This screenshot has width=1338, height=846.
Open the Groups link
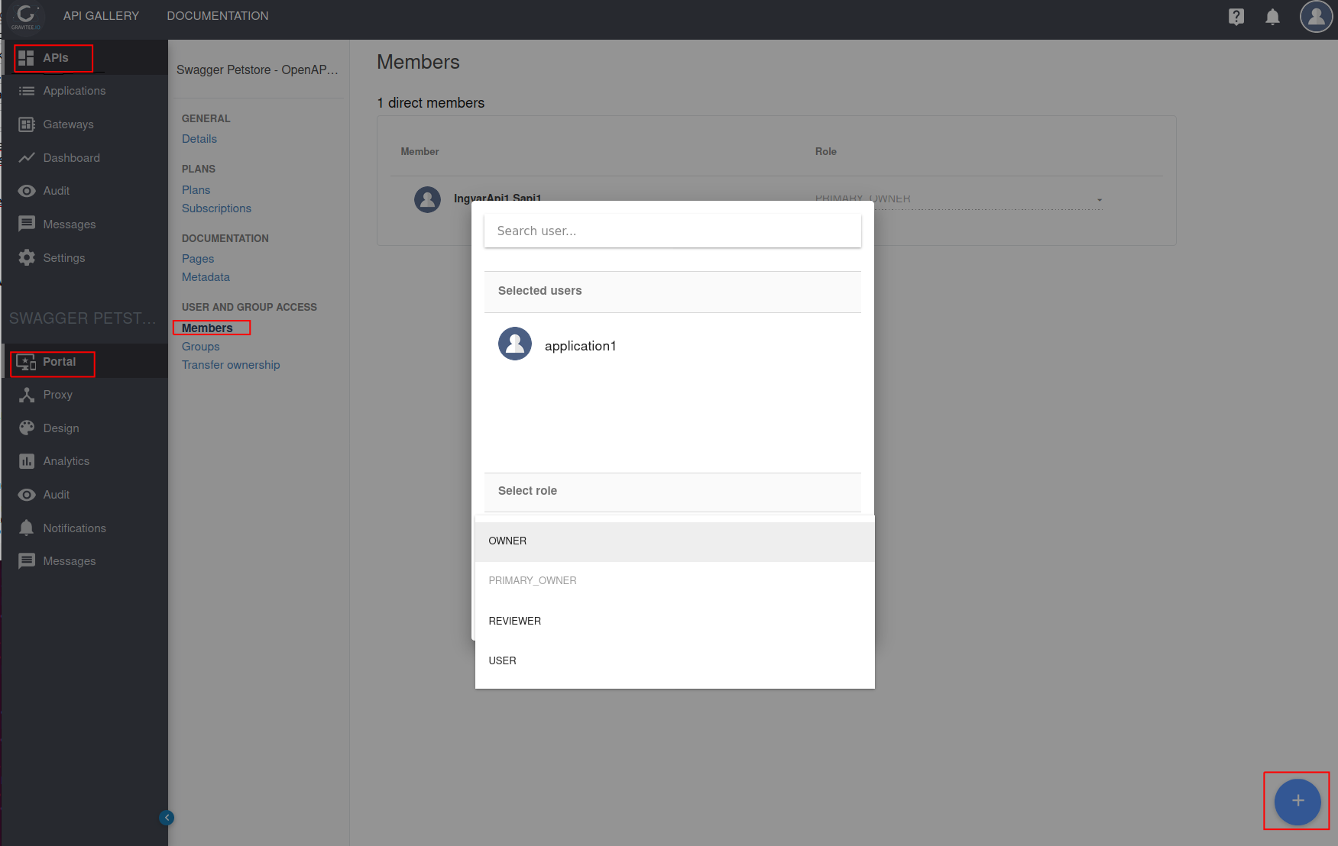(x=201, y=347)
